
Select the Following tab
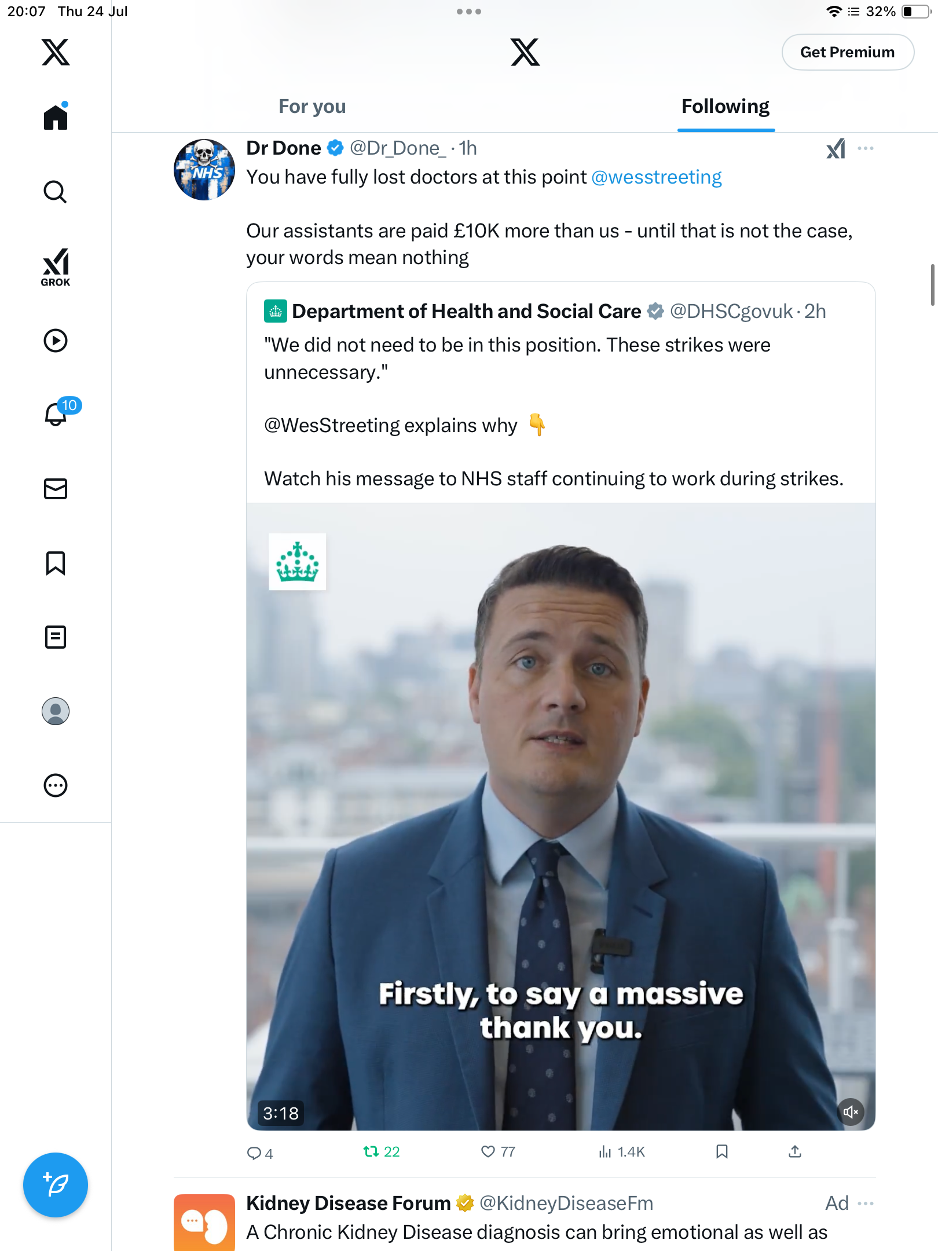726,107
